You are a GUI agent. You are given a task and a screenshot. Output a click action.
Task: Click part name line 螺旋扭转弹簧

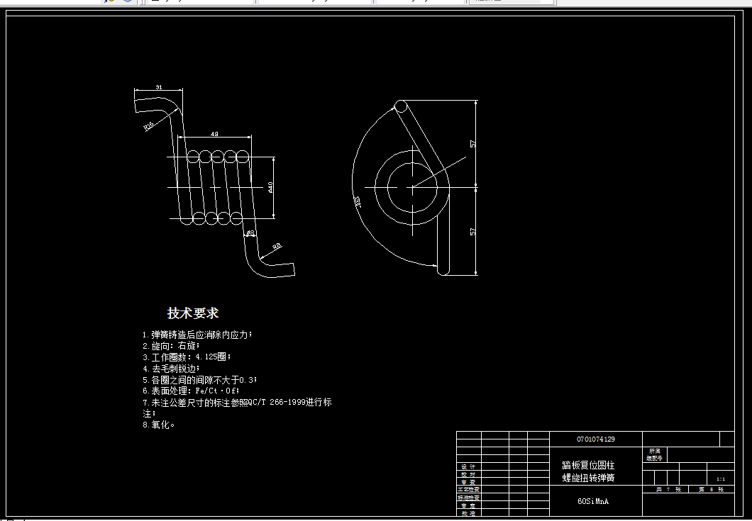[588, 477]
